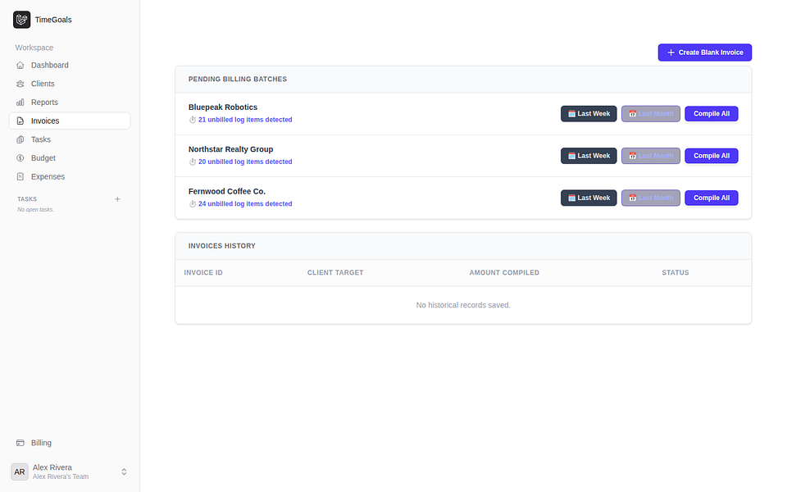The height and width of the screenshot is (492, 787).
Task: Select the Invoices menu item
Action: 70,121
